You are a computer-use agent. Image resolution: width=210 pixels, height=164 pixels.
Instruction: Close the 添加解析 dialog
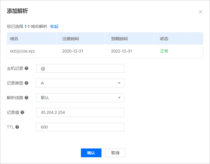point(201,12)
